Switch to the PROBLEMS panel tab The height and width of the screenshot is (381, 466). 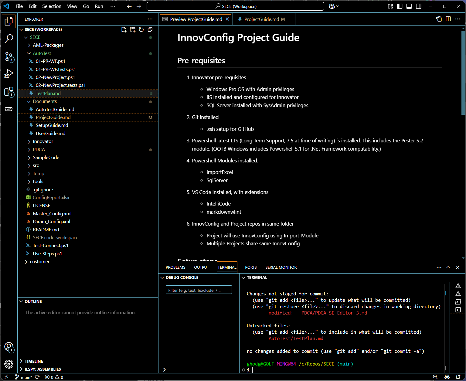pos(175,267)
